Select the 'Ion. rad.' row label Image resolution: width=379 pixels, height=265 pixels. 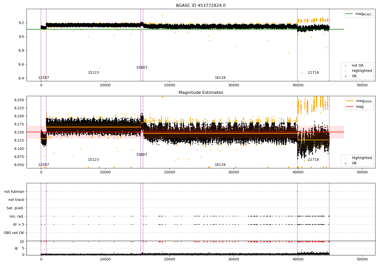pos(17,216)
